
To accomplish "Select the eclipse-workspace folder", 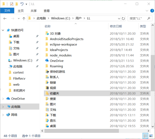I will pyautogui.click(x=63, y=44).
